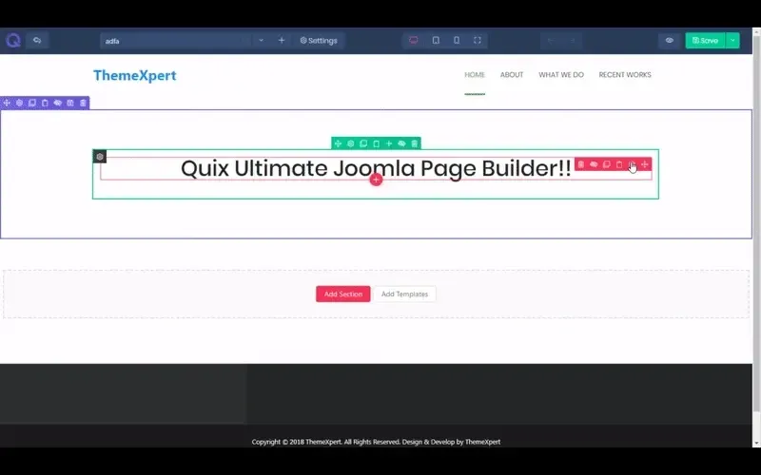Click the plus icon beside the page name
This screenshot has width=761, height=475.
tap(282, 40)
